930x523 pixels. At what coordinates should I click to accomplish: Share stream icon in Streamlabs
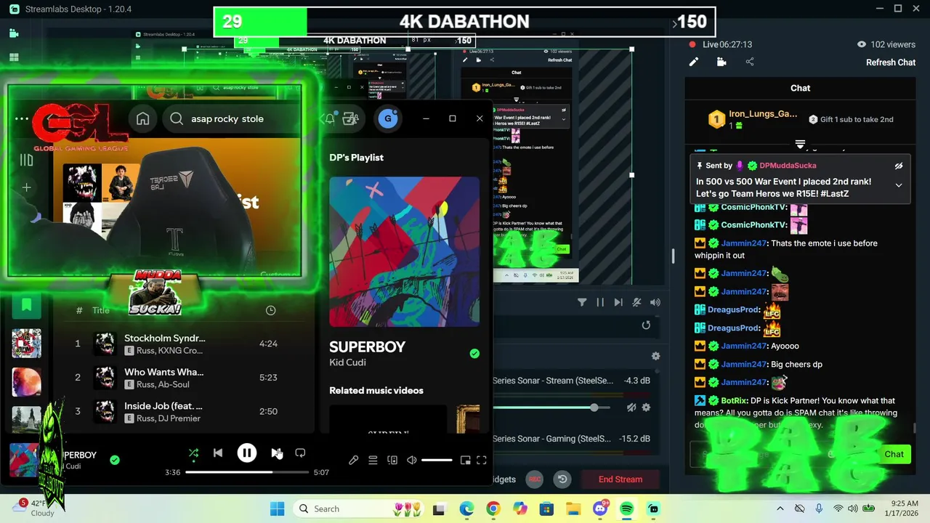click(x=750, y=62)
